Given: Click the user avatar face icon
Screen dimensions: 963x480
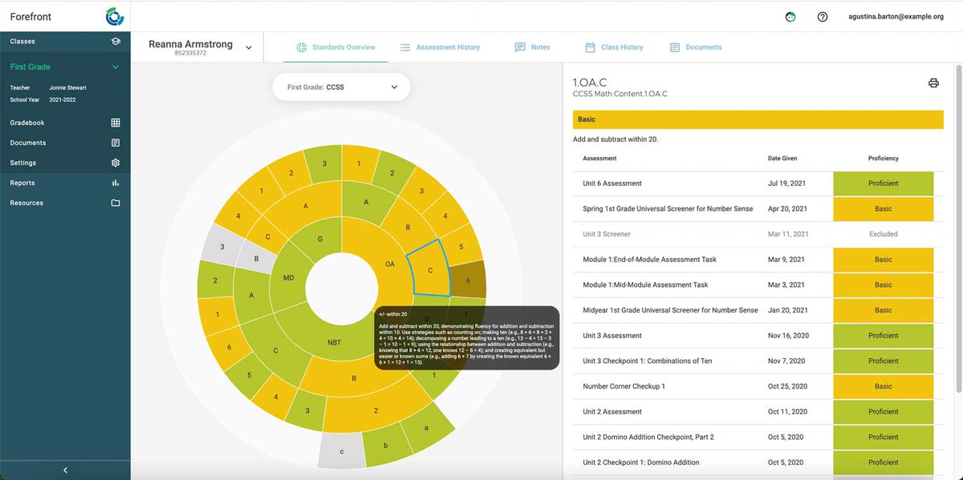Looking at the screenshot, I should pos(790,17).
